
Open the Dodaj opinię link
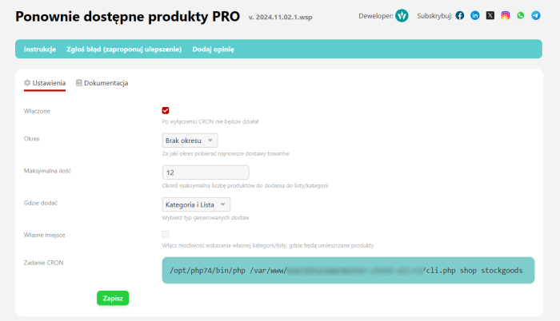tap(214, 50)
